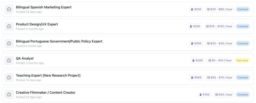Click briefcase icon beside Bilingual Spanish Marketing Expert
The image size is (256, 103).
click(9, 9)
